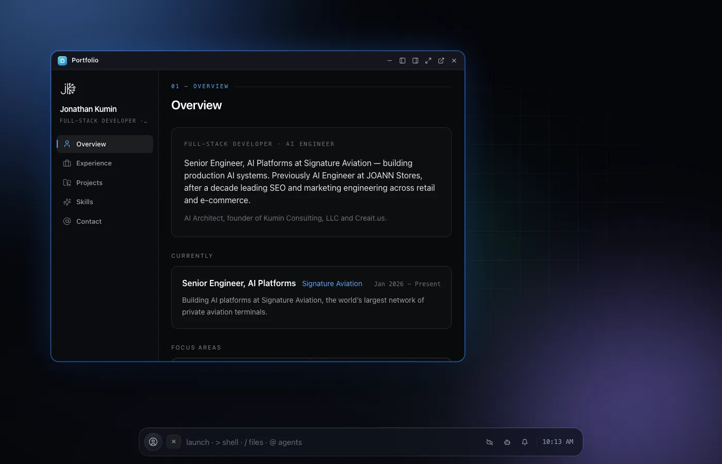Snap the Portfolio window to the right half
The image size is (722, 464).
(415, 60)
